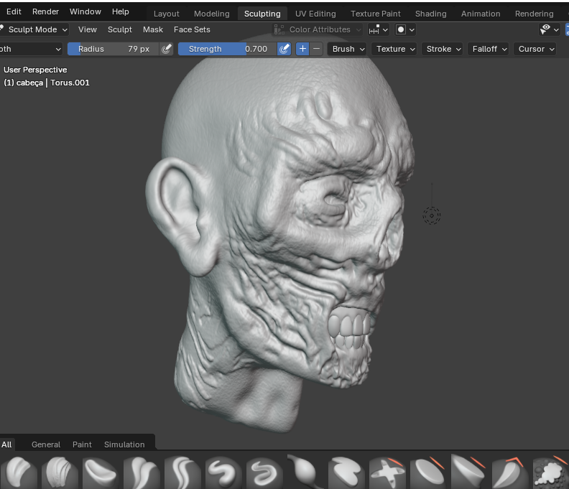The height and width of the screenshot is (489, 569).
Task: Open the Face Sets menu
Action: point(192,29)
